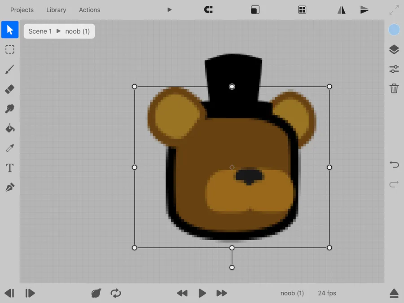Click the bottom-left transform handle
The image size is (404, 303).
pos(135,248)
